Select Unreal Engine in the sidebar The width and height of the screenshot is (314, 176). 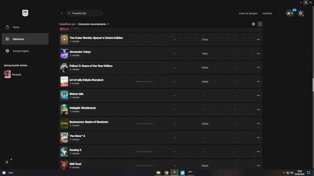[x=20, y=51]
